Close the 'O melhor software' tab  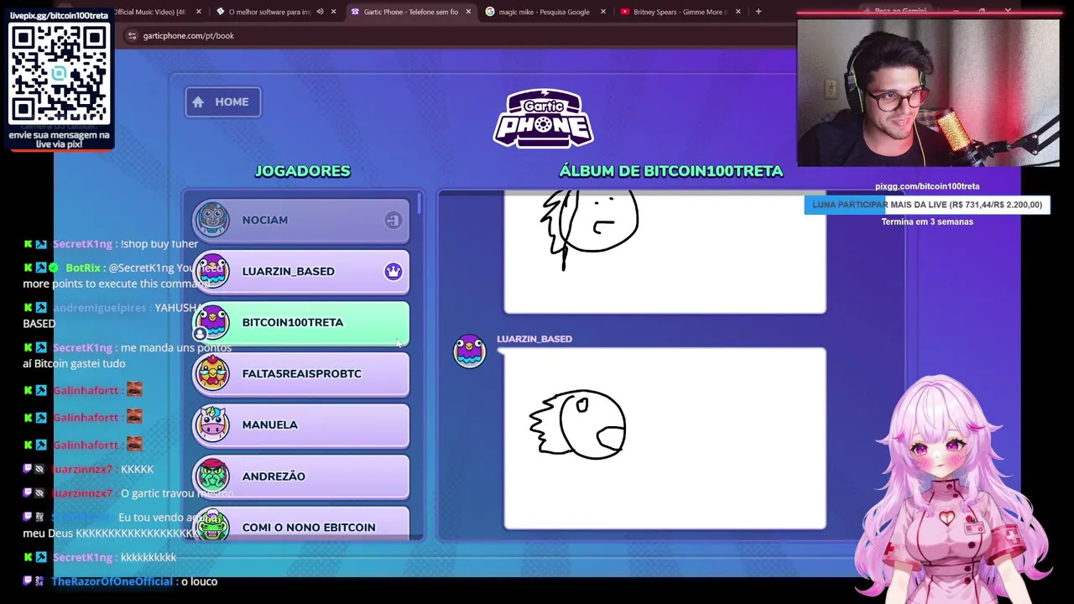[333, 12]
